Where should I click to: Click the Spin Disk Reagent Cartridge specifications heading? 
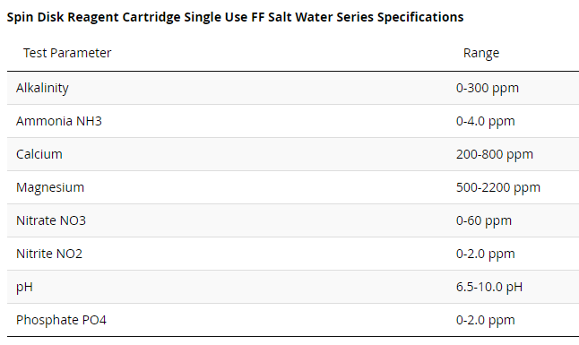point(235,17)
